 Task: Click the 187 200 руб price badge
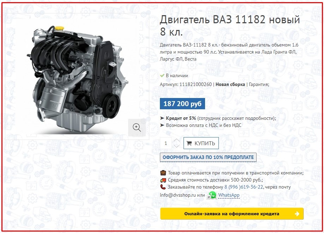pyautogui.click(x=182, y=104)
